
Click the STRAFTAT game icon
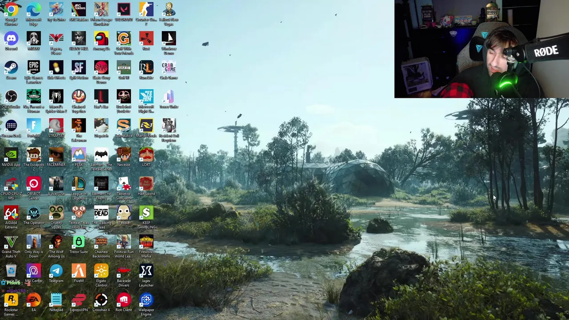tap(56, 128)
